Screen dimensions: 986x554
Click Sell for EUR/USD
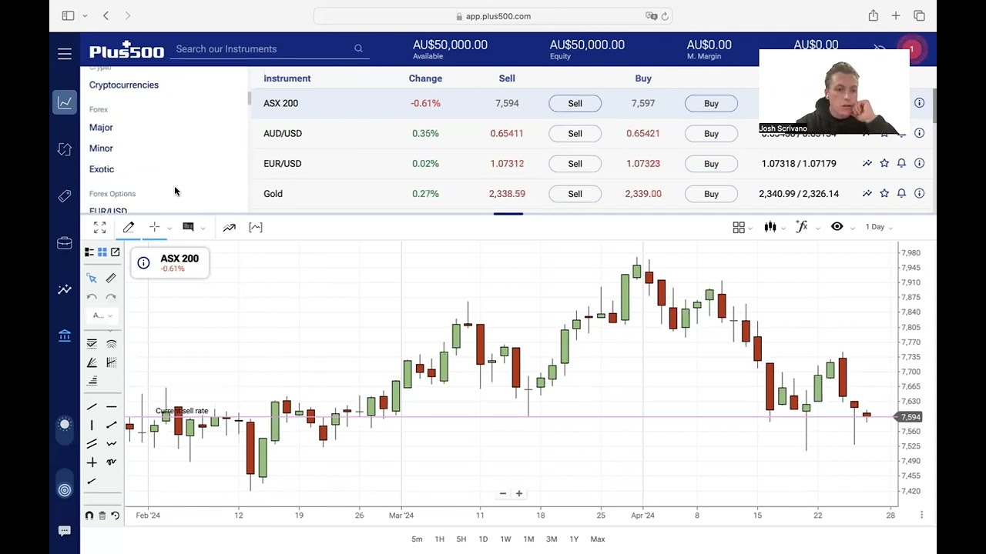click(575, 164)
